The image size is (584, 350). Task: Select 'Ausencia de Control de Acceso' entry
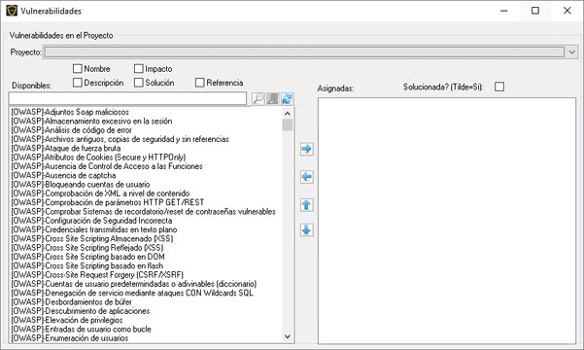coord(107,166)
